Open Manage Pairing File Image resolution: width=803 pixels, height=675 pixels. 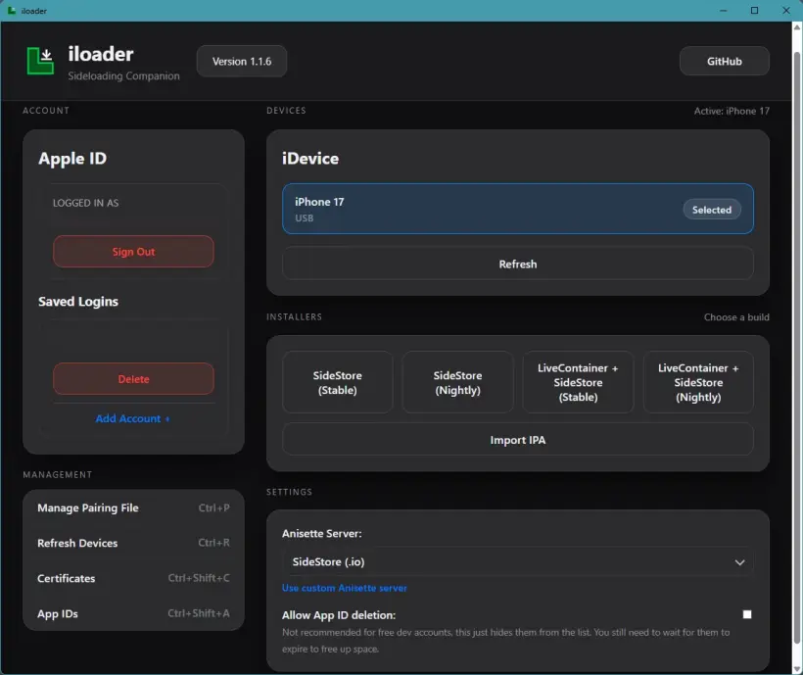coord(133,508)
